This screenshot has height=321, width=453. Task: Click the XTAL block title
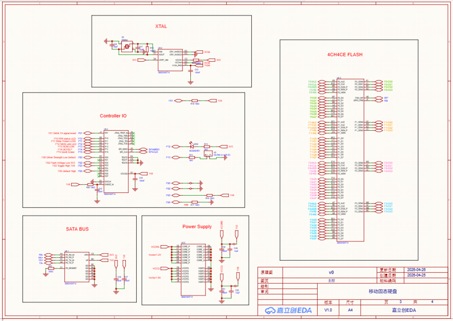point(161,26)
